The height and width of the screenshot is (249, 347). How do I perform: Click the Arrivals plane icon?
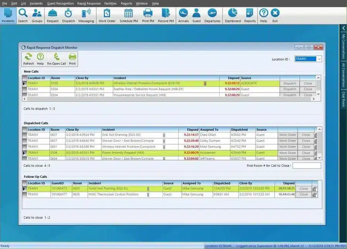pos(184,15)
